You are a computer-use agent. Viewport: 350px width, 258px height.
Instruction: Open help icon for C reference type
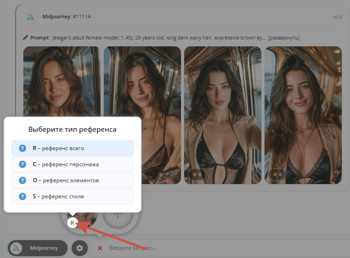(23, 164)
